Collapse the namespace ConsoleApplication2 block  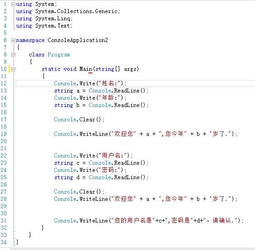13,40
